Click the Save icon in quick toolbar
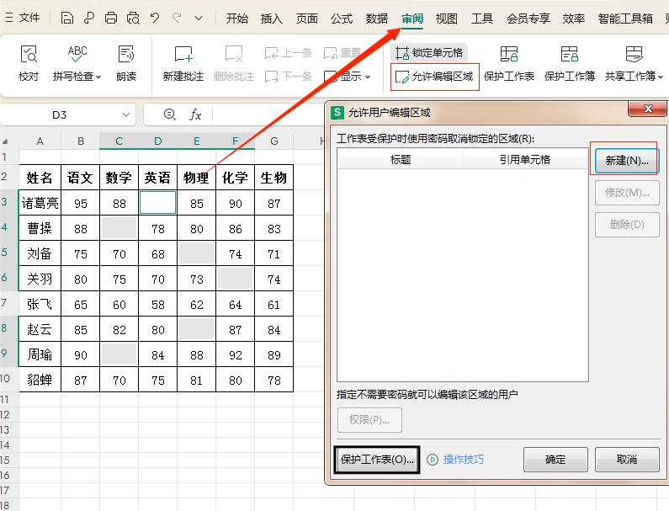The image size is (669, 511). (67, 18)
